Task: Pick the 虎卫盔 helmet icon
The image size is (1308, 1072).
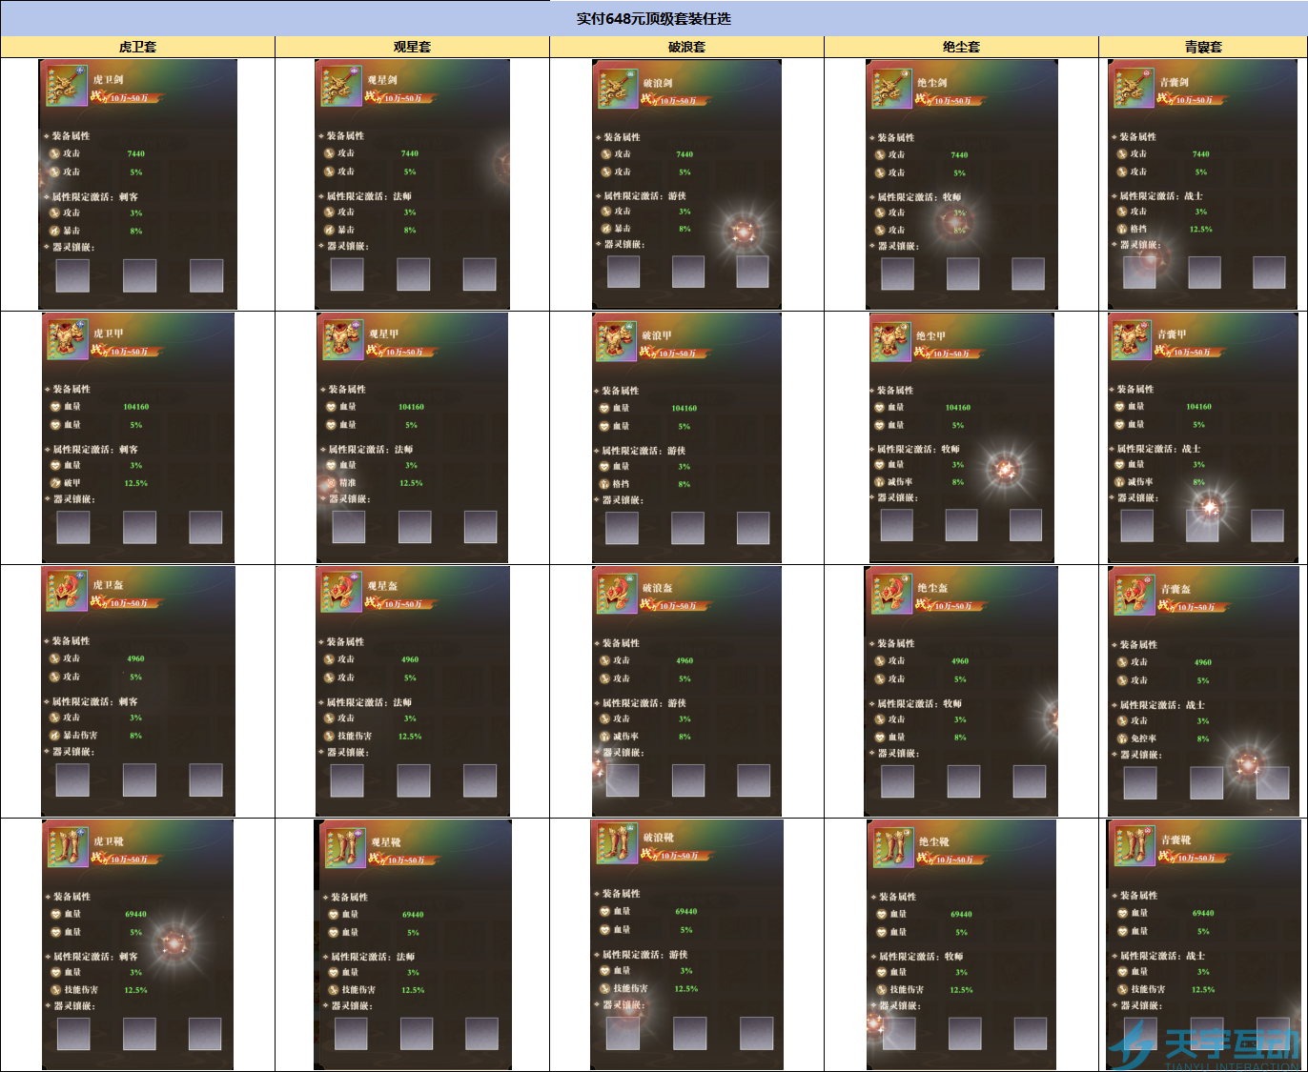Action: point(68,591)
